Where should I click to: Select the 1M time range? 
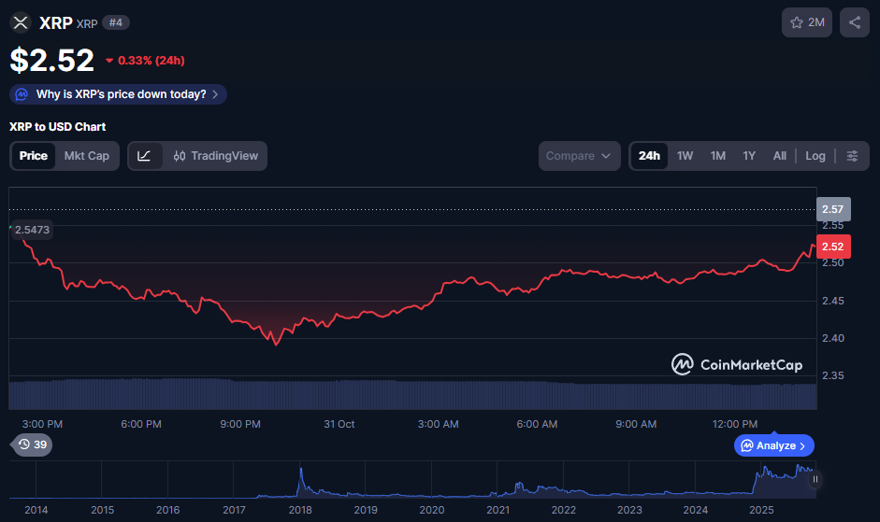tap(718, 156)
